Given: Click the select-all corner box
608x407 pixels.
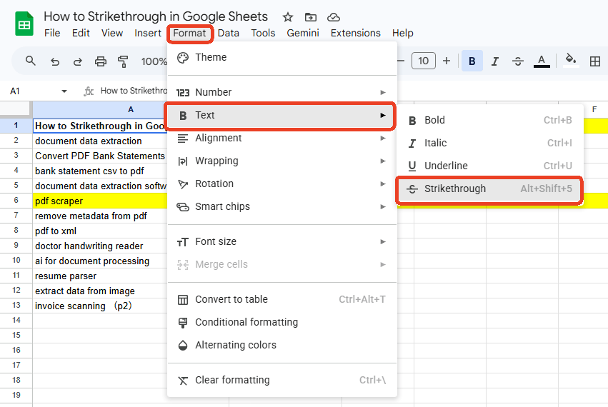Looking at the screenshot, I should pyautogui.click(x=16, y=109).
